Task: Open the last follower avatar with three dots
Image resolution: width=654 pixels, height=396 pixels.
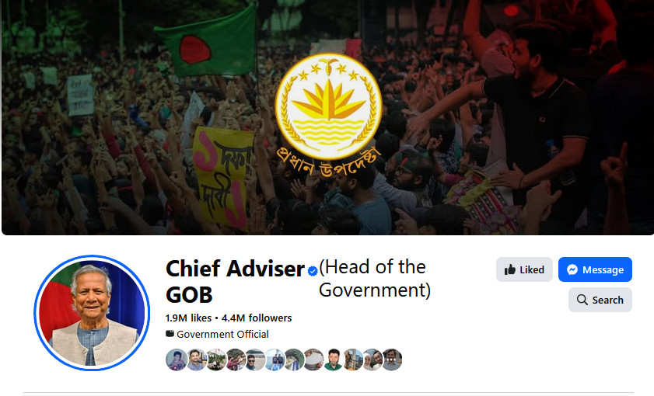Action: [392, 360]
